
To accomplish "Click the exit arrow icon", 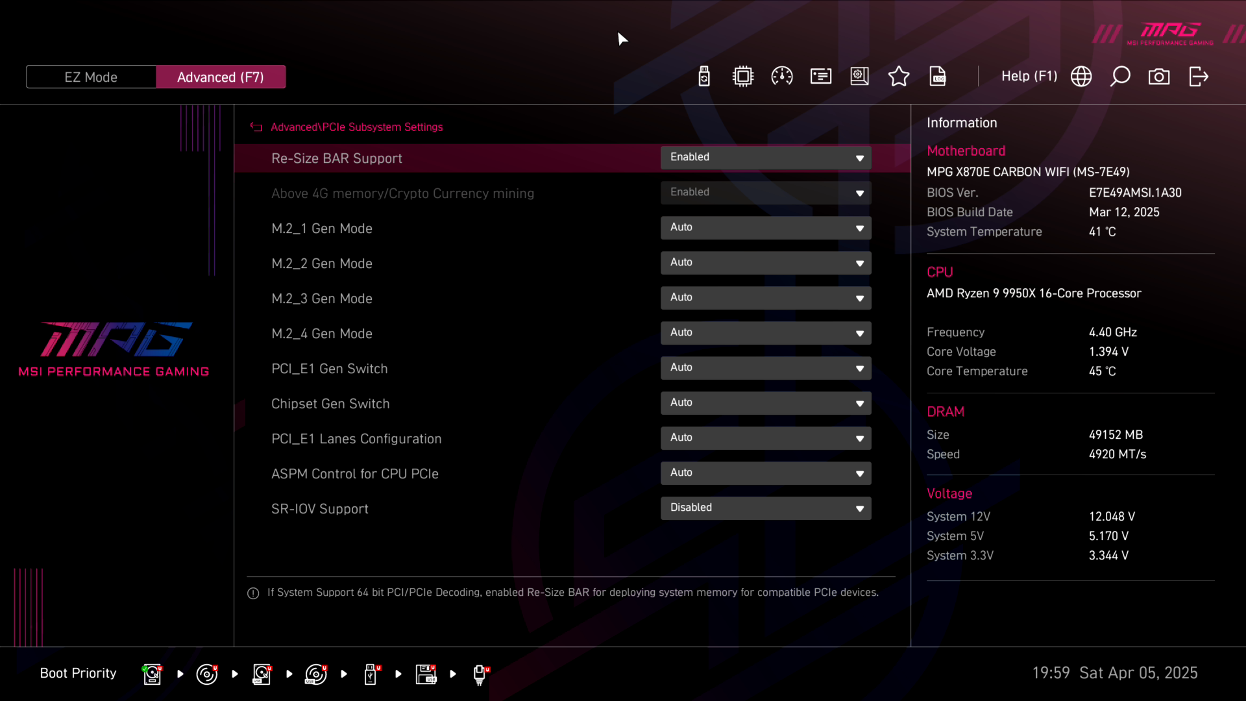I will point(1199,77).
